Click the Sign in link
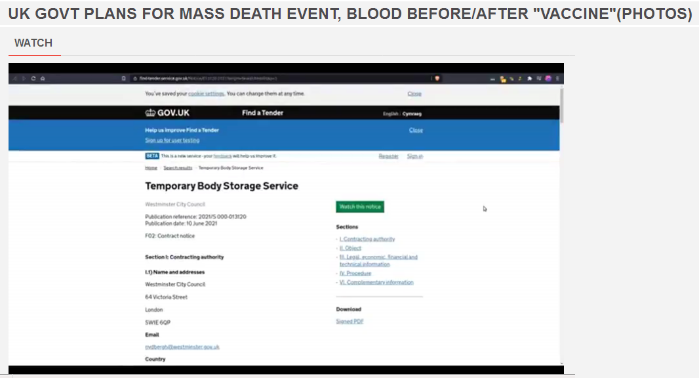 414,156
